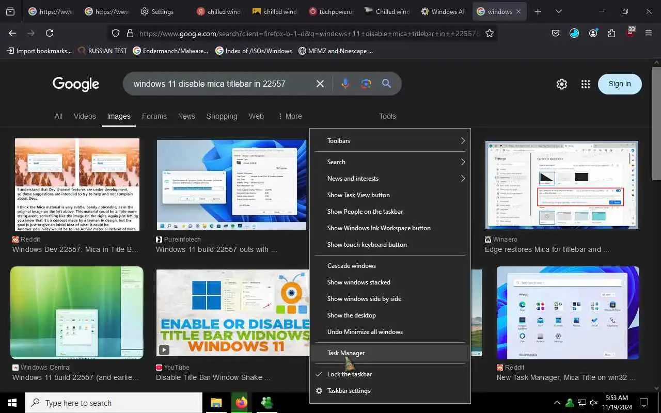This screenshot has width=661, height=413.
Task: Toggle Show Windows Ink Workspace button
Action: click(390, 228)
